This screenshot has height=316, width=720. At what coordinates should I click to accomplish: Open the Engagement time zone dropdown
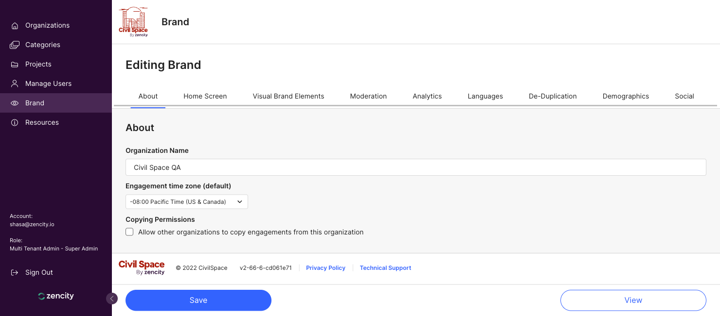click(x=187, y=202)
